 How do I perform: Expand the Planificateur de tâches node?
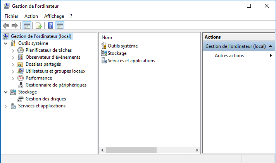[x=13, y=51]
